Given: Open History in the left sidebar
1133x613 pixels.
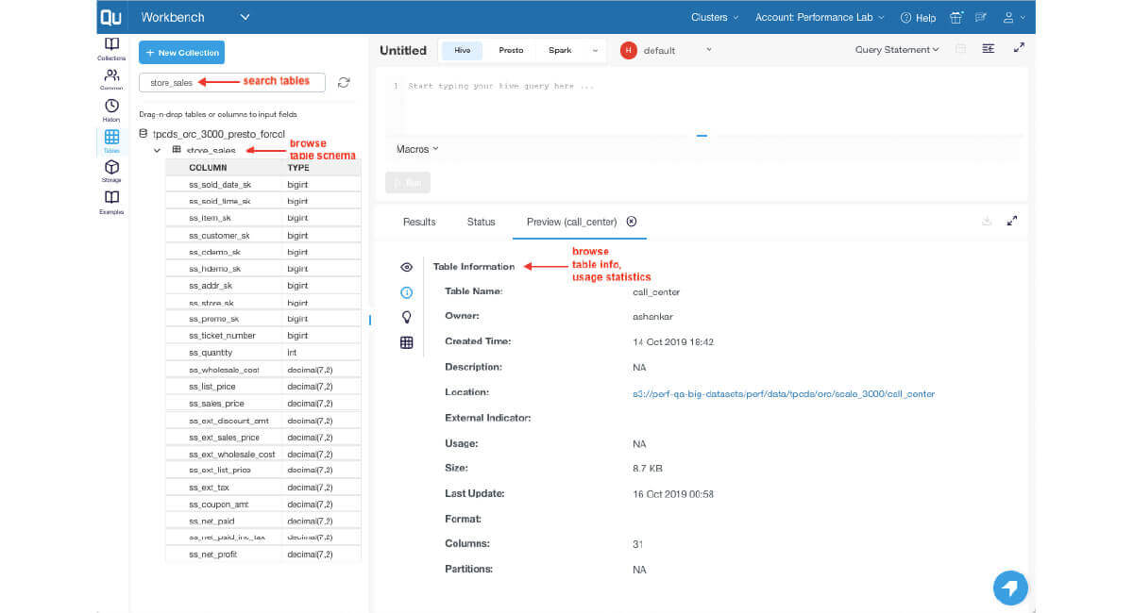Looking at the screenshot, I should pos(111,111).
